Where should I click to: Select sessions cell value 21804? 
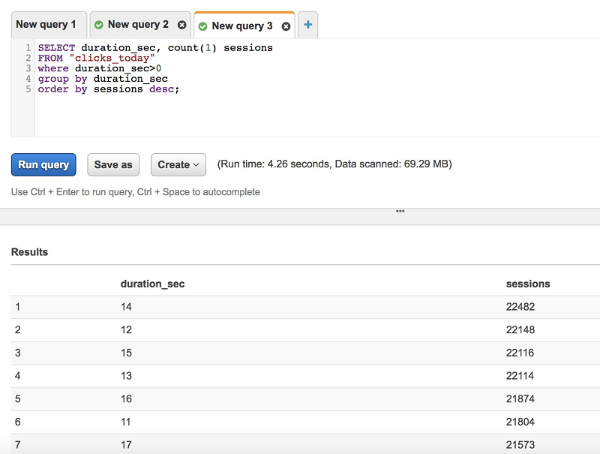[520, 422]
